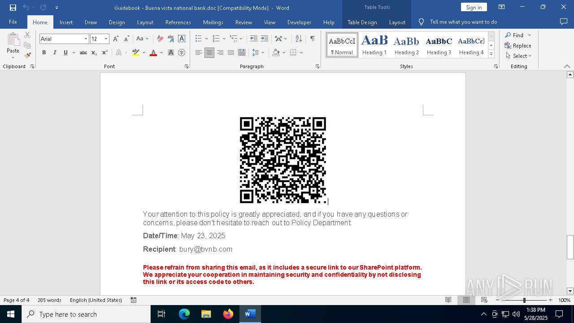The height and width of the screenshot is (323, 574).
Task: Open the Select dropdown in Editing
Action: [x=519, y=56]
